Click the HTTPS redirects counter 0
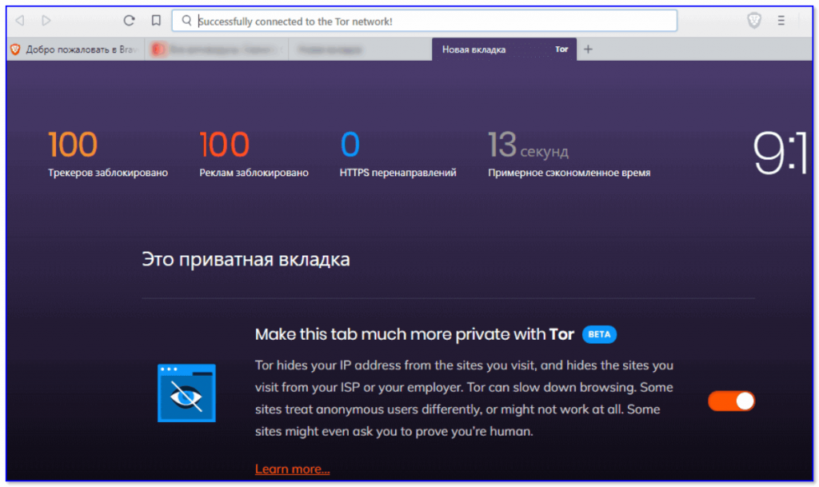Screen dimensions: 819x487 tap(350, 146)
